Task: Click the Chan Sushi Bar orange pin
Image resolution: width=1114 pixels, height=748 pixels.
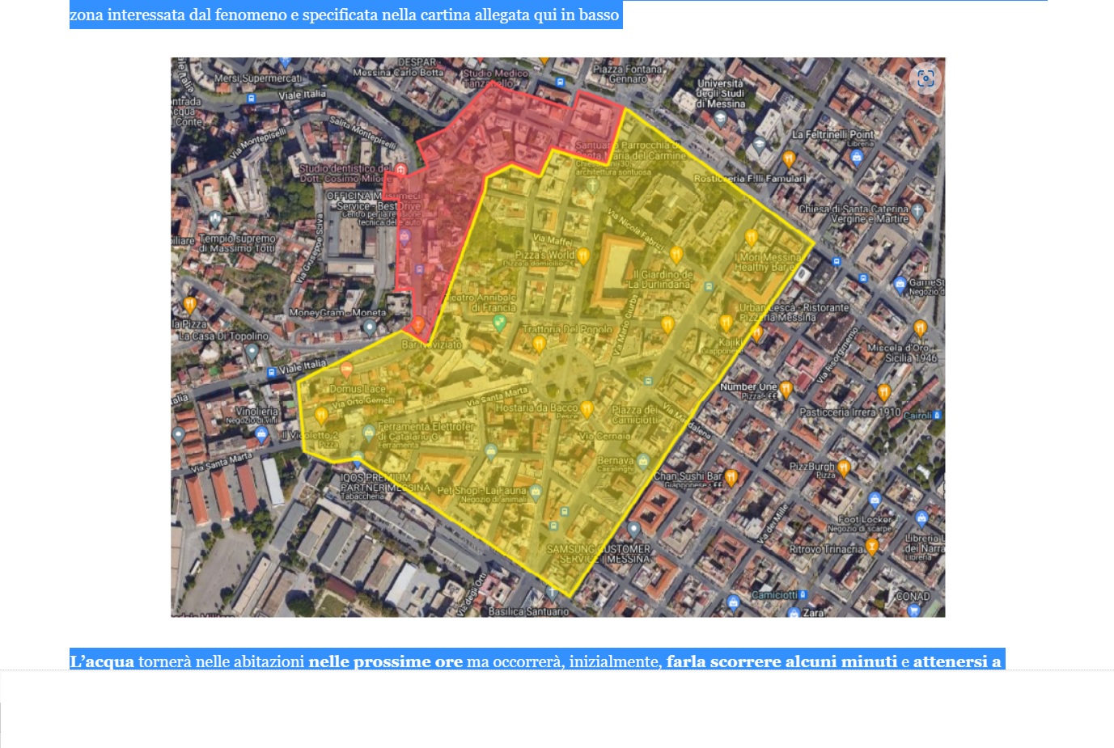Action: point(731,477)
